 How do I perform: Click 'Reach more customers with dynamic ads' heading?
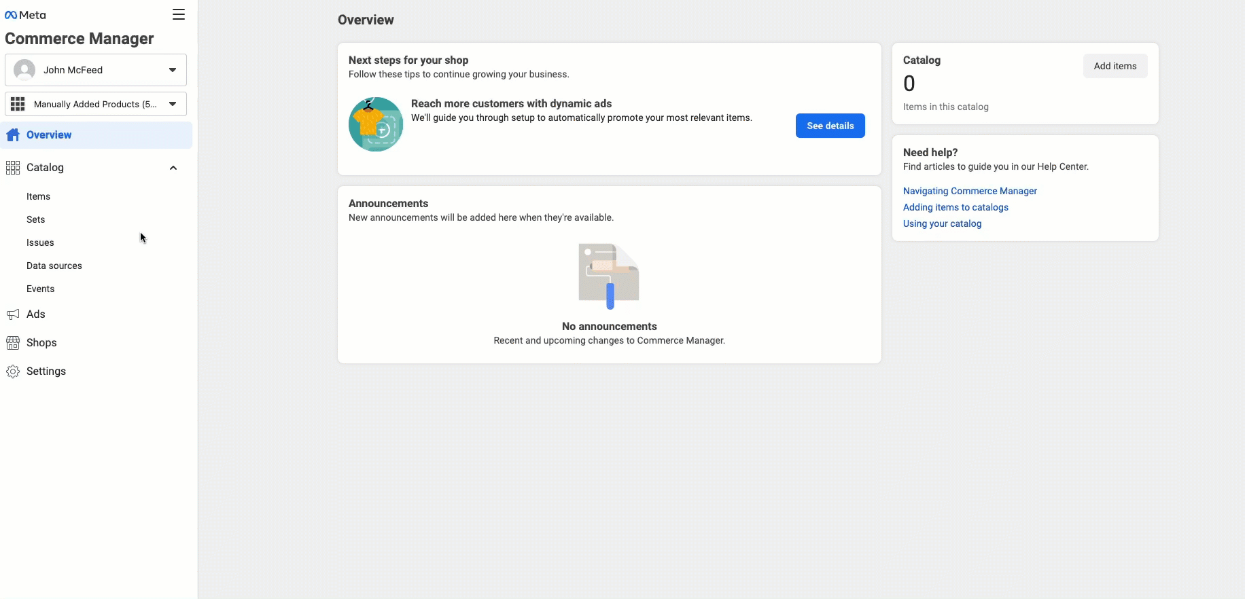pyautogui.click(x=511, y=103)
